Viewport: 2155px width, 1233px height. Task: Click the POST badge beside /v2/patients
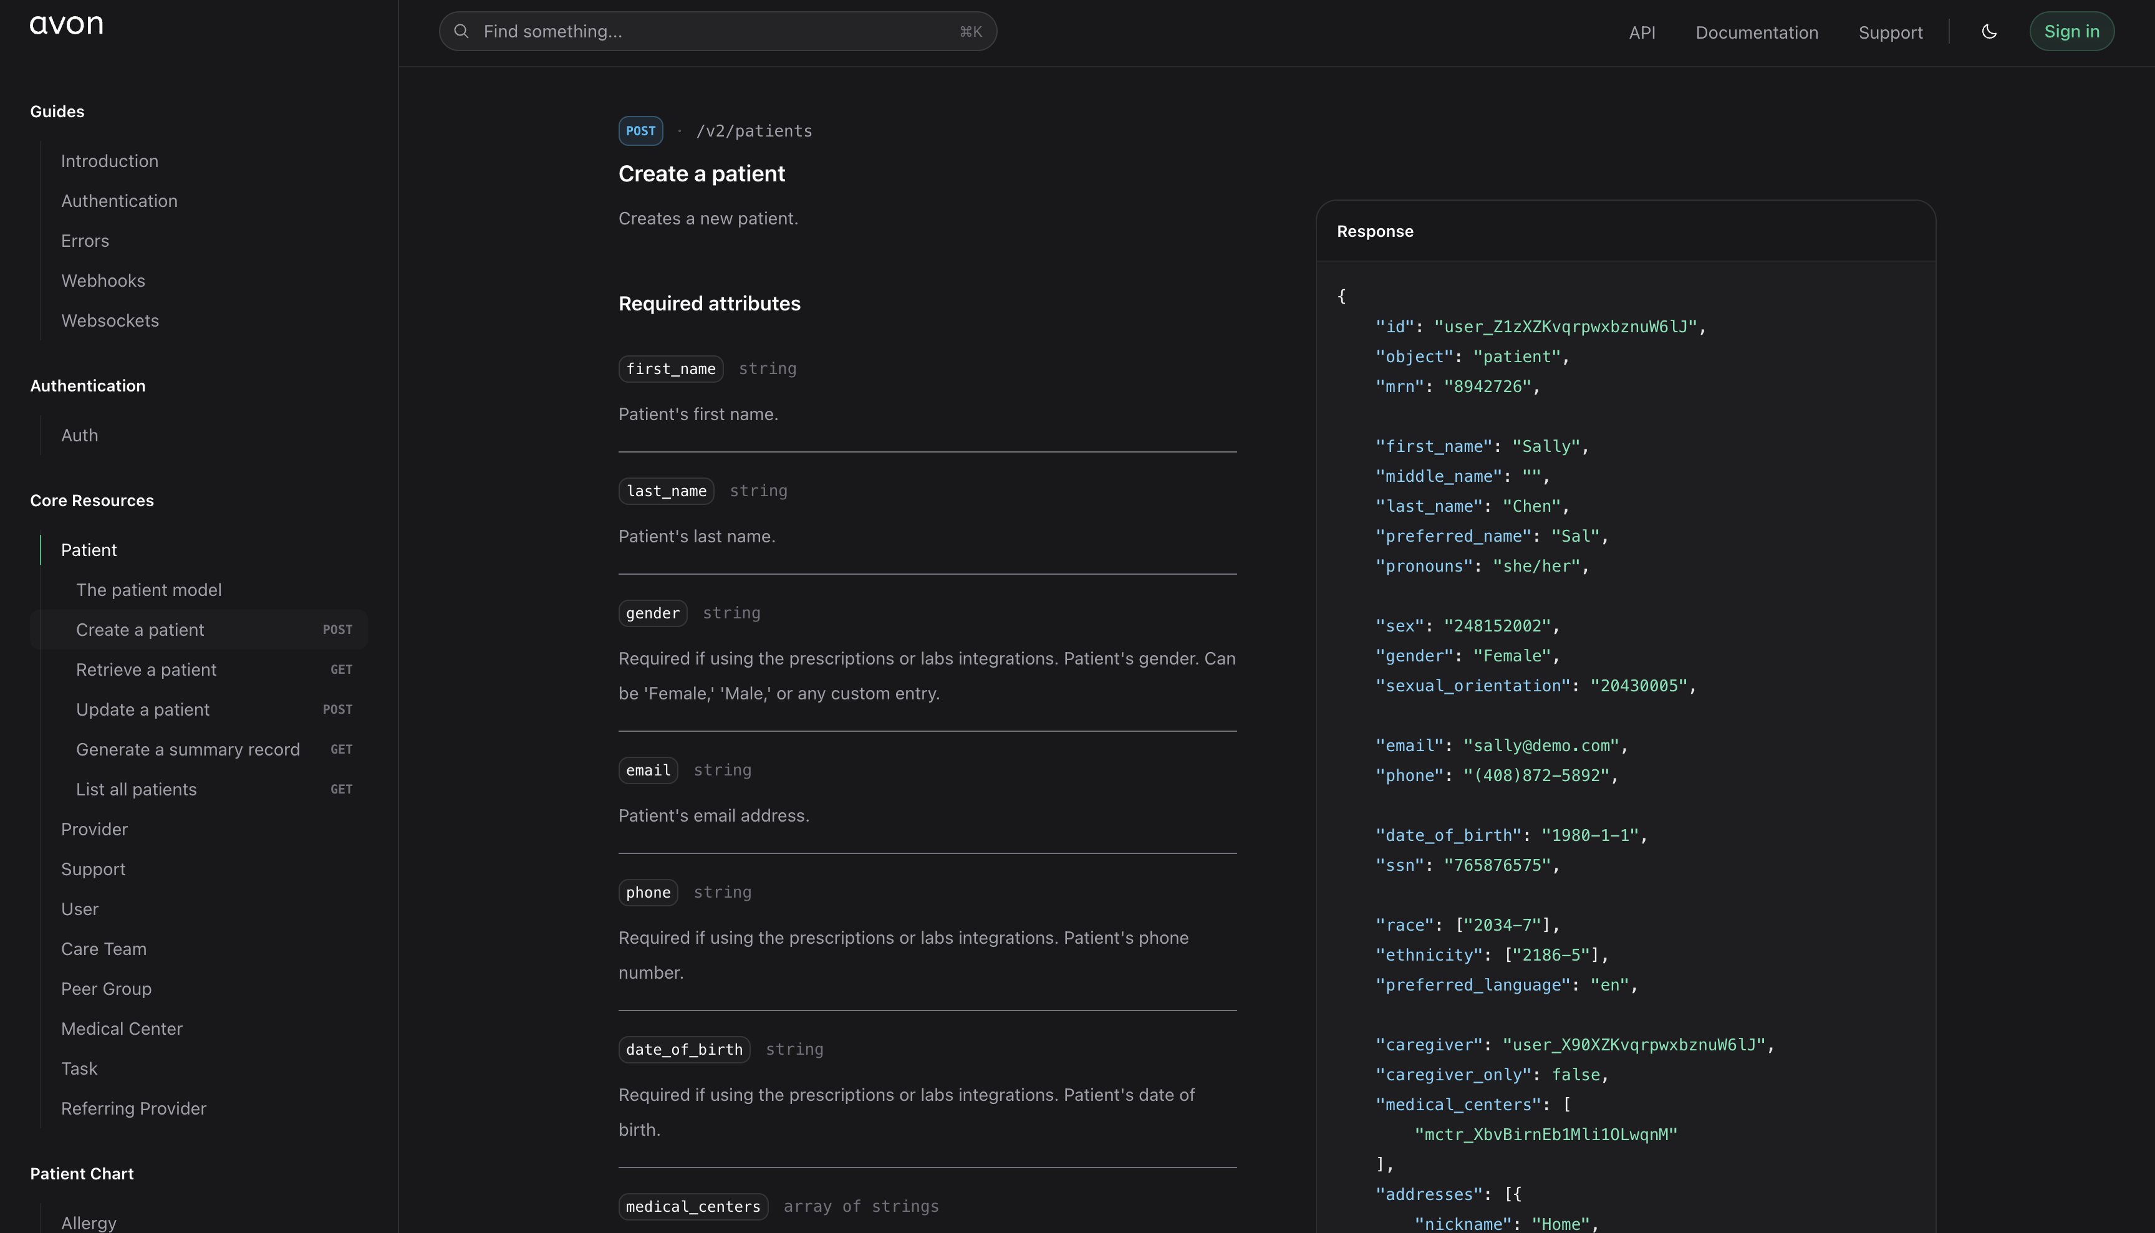coord(640,130)
